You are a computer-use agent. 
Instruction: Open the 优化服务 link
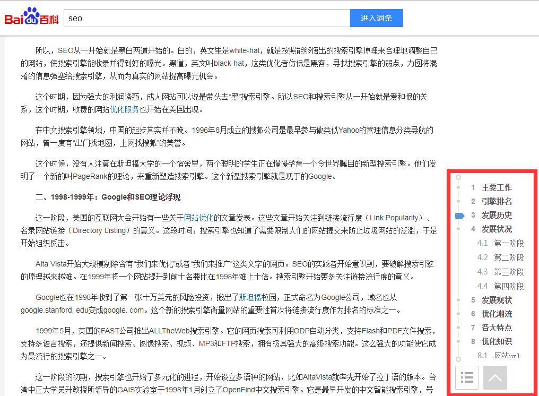tap(124, 109)
